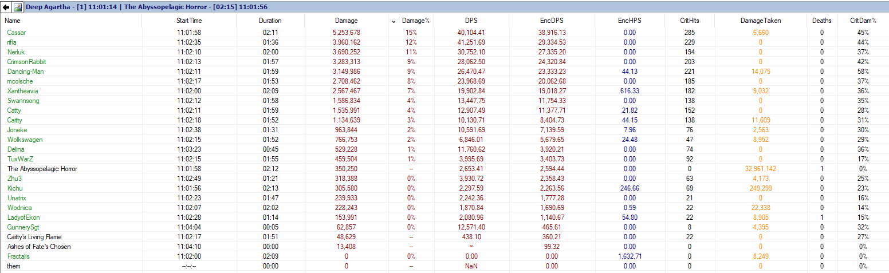Select The Abyssopelagic Horror row name

[x=42, y=169]
